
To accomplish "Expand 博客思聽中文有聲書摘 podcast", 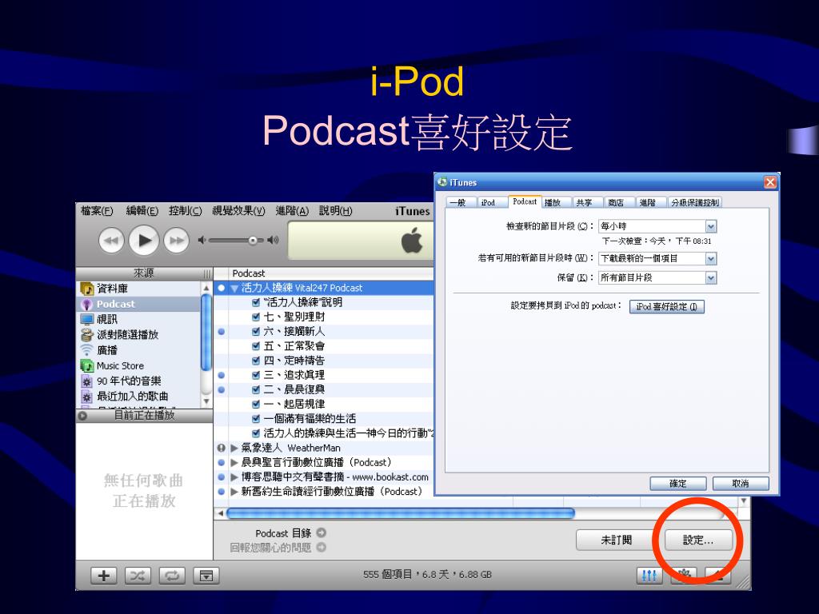I will (x=234, y=477).
